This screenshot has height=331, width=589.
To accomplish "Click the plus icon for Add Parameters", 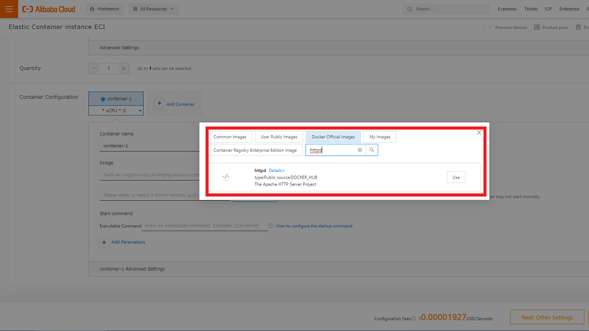I will point(104,243).
